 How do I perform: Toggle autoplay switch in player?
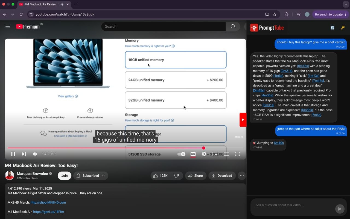181,154
